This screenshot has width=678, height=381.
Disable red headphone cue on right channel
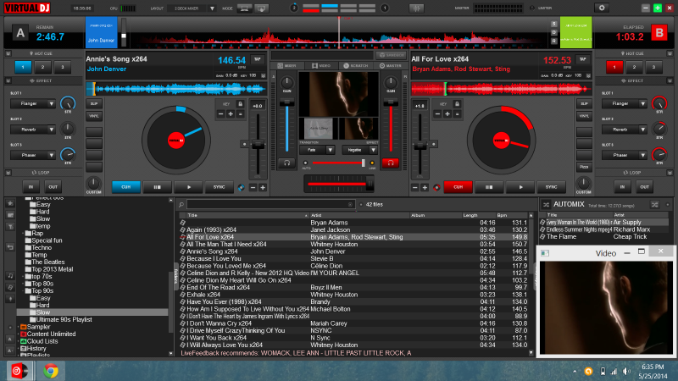coord(390,163)
